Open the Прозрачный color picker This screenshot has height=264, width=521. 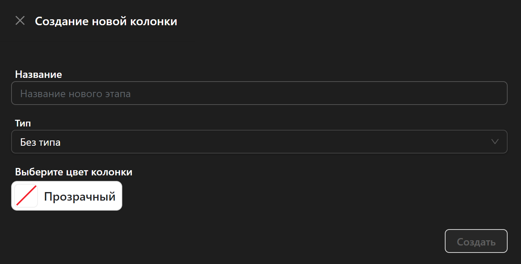point(67,196)
